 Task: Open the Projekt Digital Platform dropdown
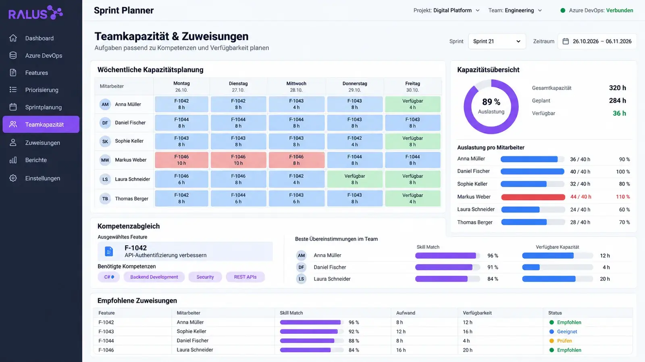point(447,10)
